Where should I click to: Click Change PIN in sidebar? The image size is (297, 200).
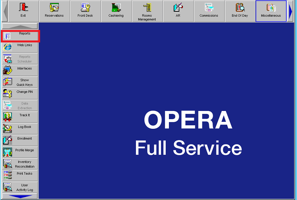pos(20,94)
